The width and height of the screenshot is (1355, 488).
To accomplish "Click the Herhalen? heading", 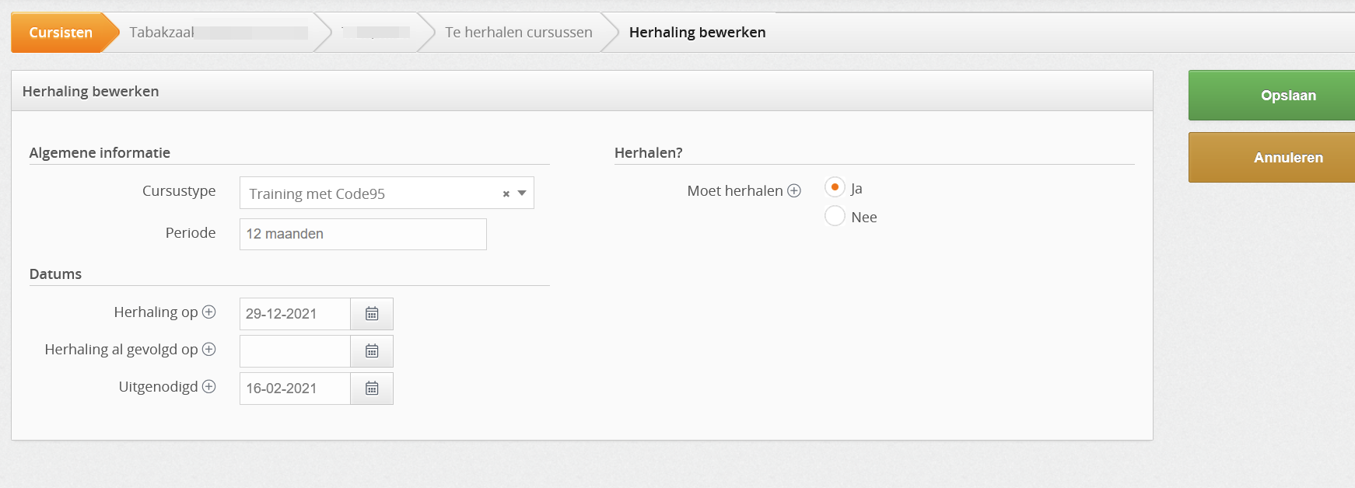I will [x=649, y=153].
